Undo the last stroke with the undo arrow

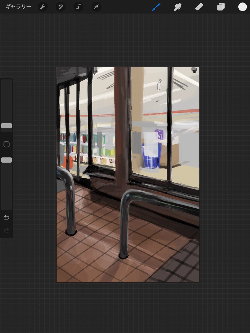click(6, 218)
